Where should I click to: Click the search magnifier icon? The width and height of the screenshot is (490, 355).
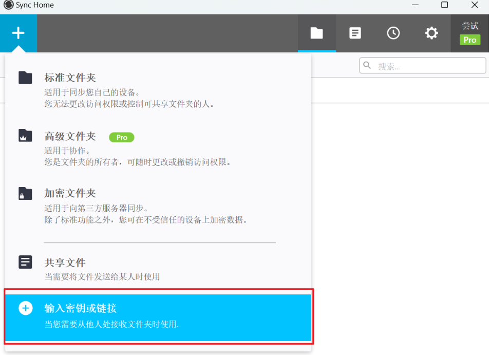point(367,65)
